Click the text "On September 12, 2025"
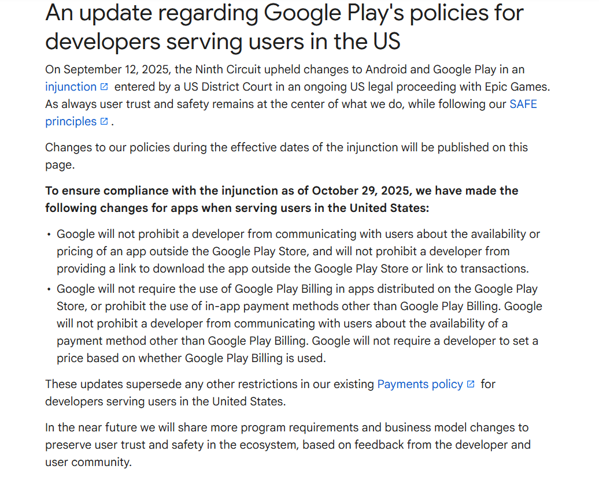599x477 pixels. 108,69
